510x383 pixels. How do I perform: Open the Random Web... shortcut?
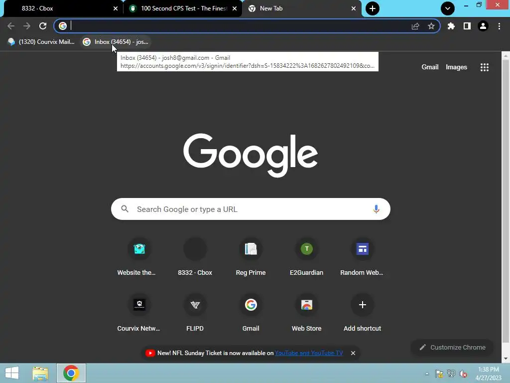click(x=363, y=257)
